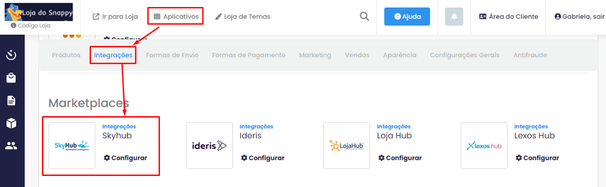The height and width of the screenshot is (187, 606).
Task: Switch to the Aparência tab
Action: [400, 55]
